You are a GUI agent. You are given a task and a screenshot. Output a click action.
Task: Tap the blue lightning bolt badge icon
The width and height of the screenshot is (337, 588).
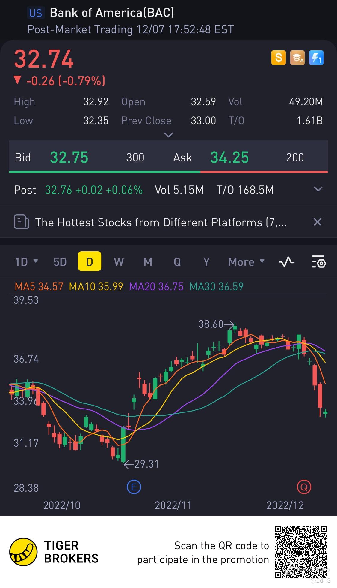coord(316,57)
